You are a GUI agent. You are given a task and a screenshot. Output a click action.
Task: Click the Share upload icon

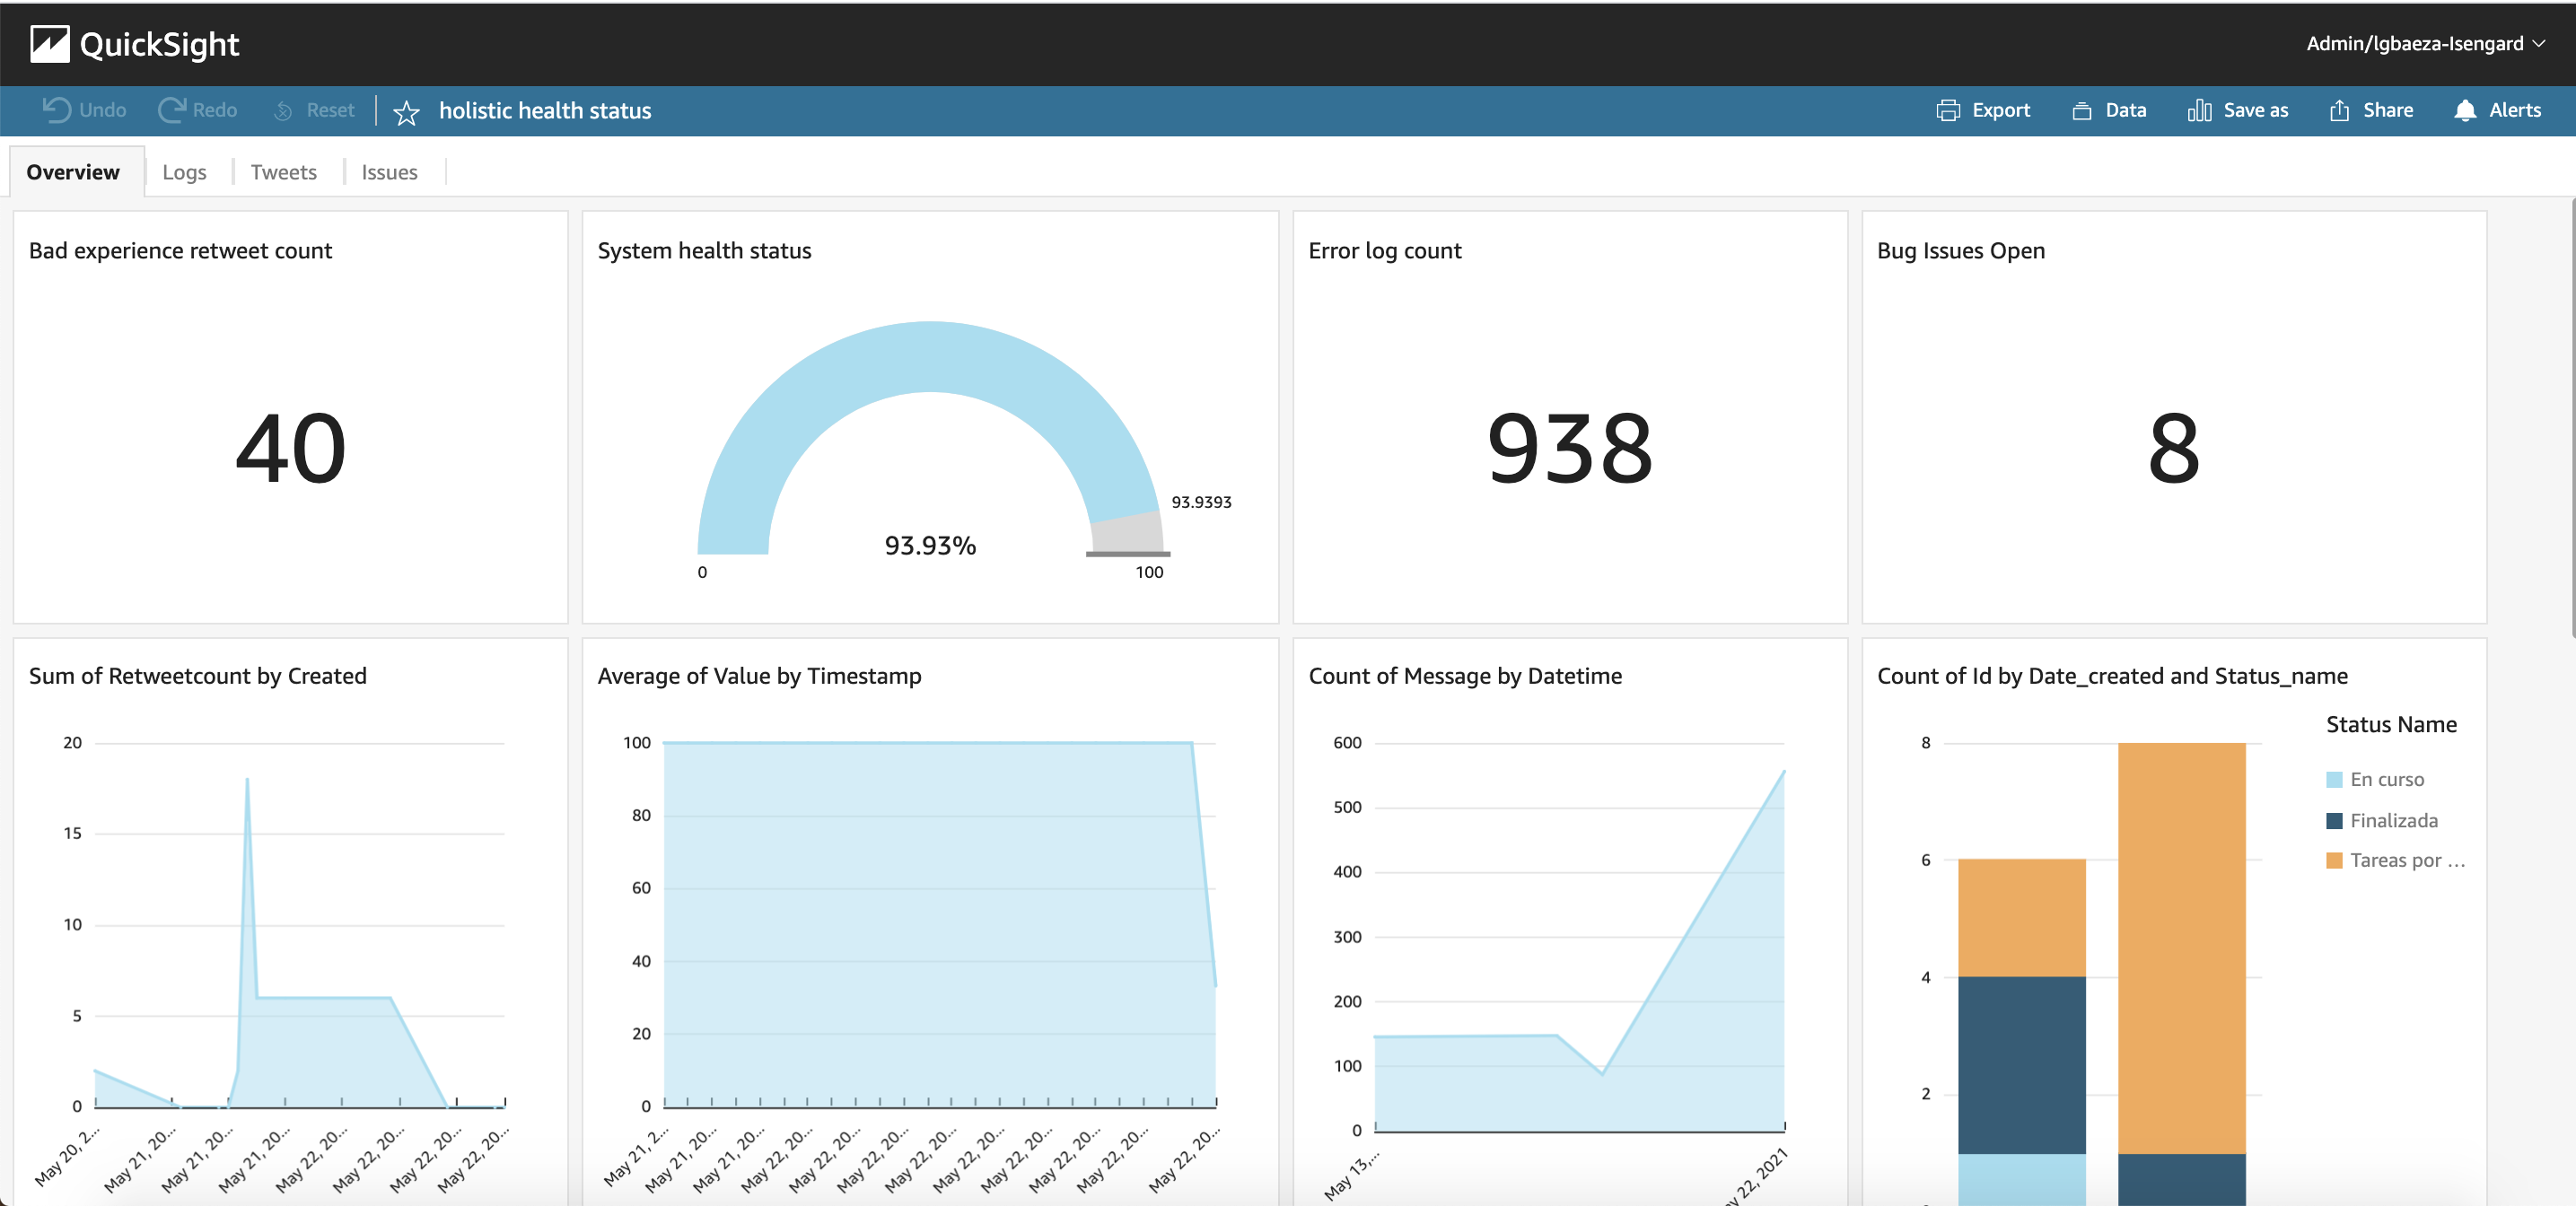(2339, 110)
